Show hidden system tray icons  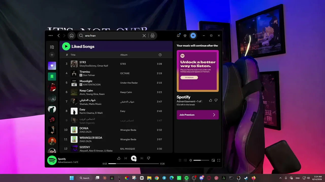(280, 178)
